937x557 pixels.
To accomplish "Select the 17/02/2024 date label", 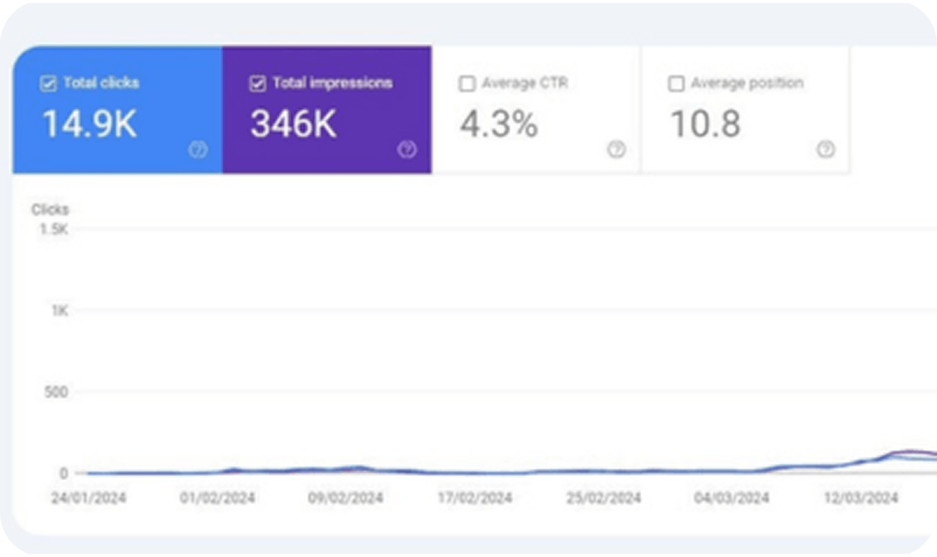I will pos(475,497).
